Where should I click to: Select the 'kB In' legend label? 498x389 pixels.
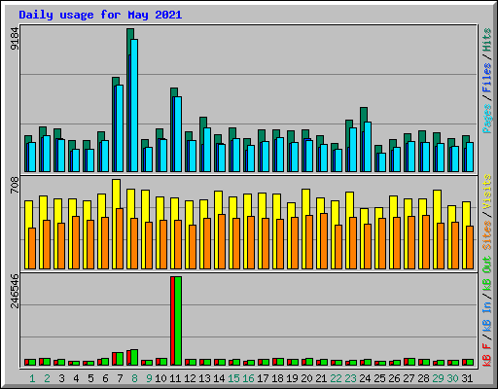coord(487,316)
